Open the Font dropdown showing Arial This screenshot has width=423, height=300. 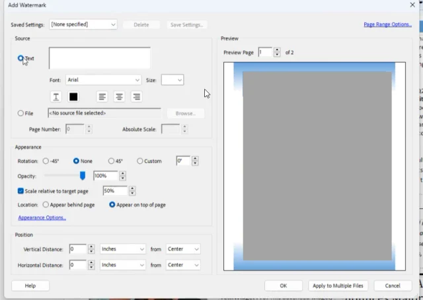tap(103, 80)
